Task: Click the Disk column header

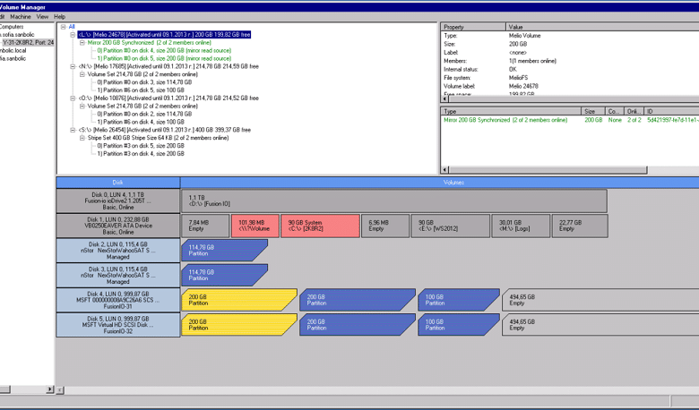Action: pyautogui.click(x=118, y=183)
